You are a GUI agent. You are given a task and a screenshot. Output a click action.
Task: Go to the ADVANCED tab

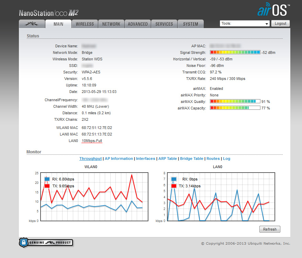pos(138,24)
